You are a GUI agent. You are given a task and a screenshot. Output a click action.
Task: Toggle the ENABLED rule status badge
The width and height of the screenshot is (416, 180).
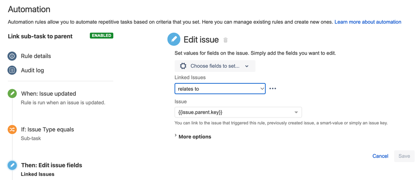[x=102, y=36]
